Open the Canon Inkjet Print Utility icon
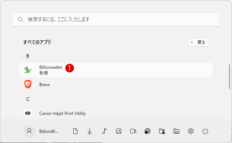This screenshot has width=232, height=143. [28, 113]
